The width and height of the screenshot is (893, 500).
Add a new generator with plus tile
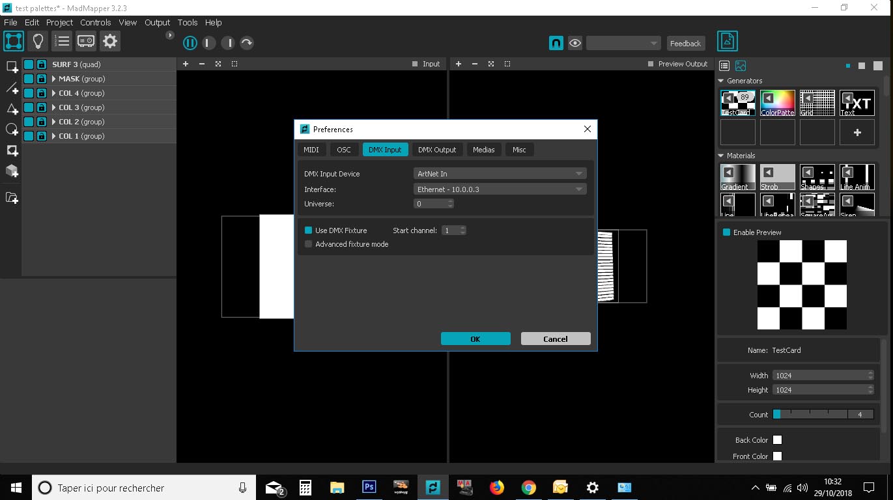[x=857, y=132]
